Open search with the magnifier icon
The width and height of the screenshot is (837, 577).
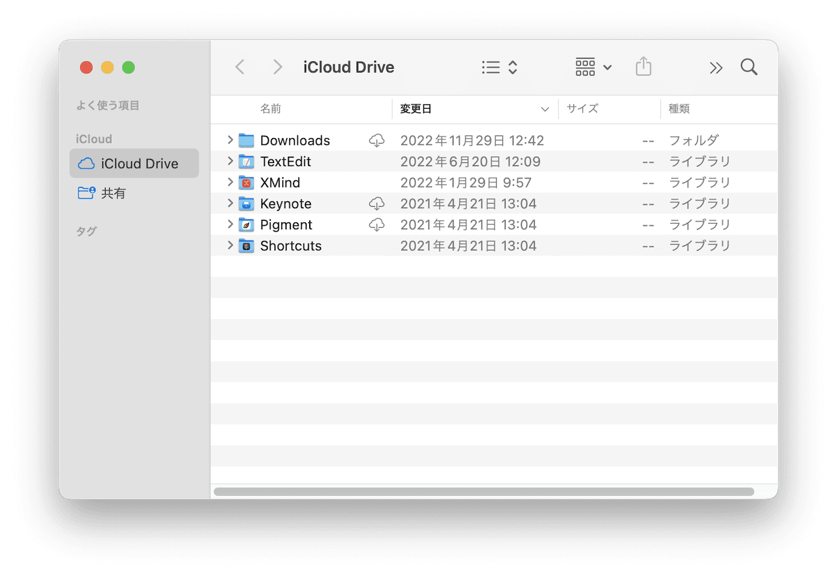(x=749, y=67)
